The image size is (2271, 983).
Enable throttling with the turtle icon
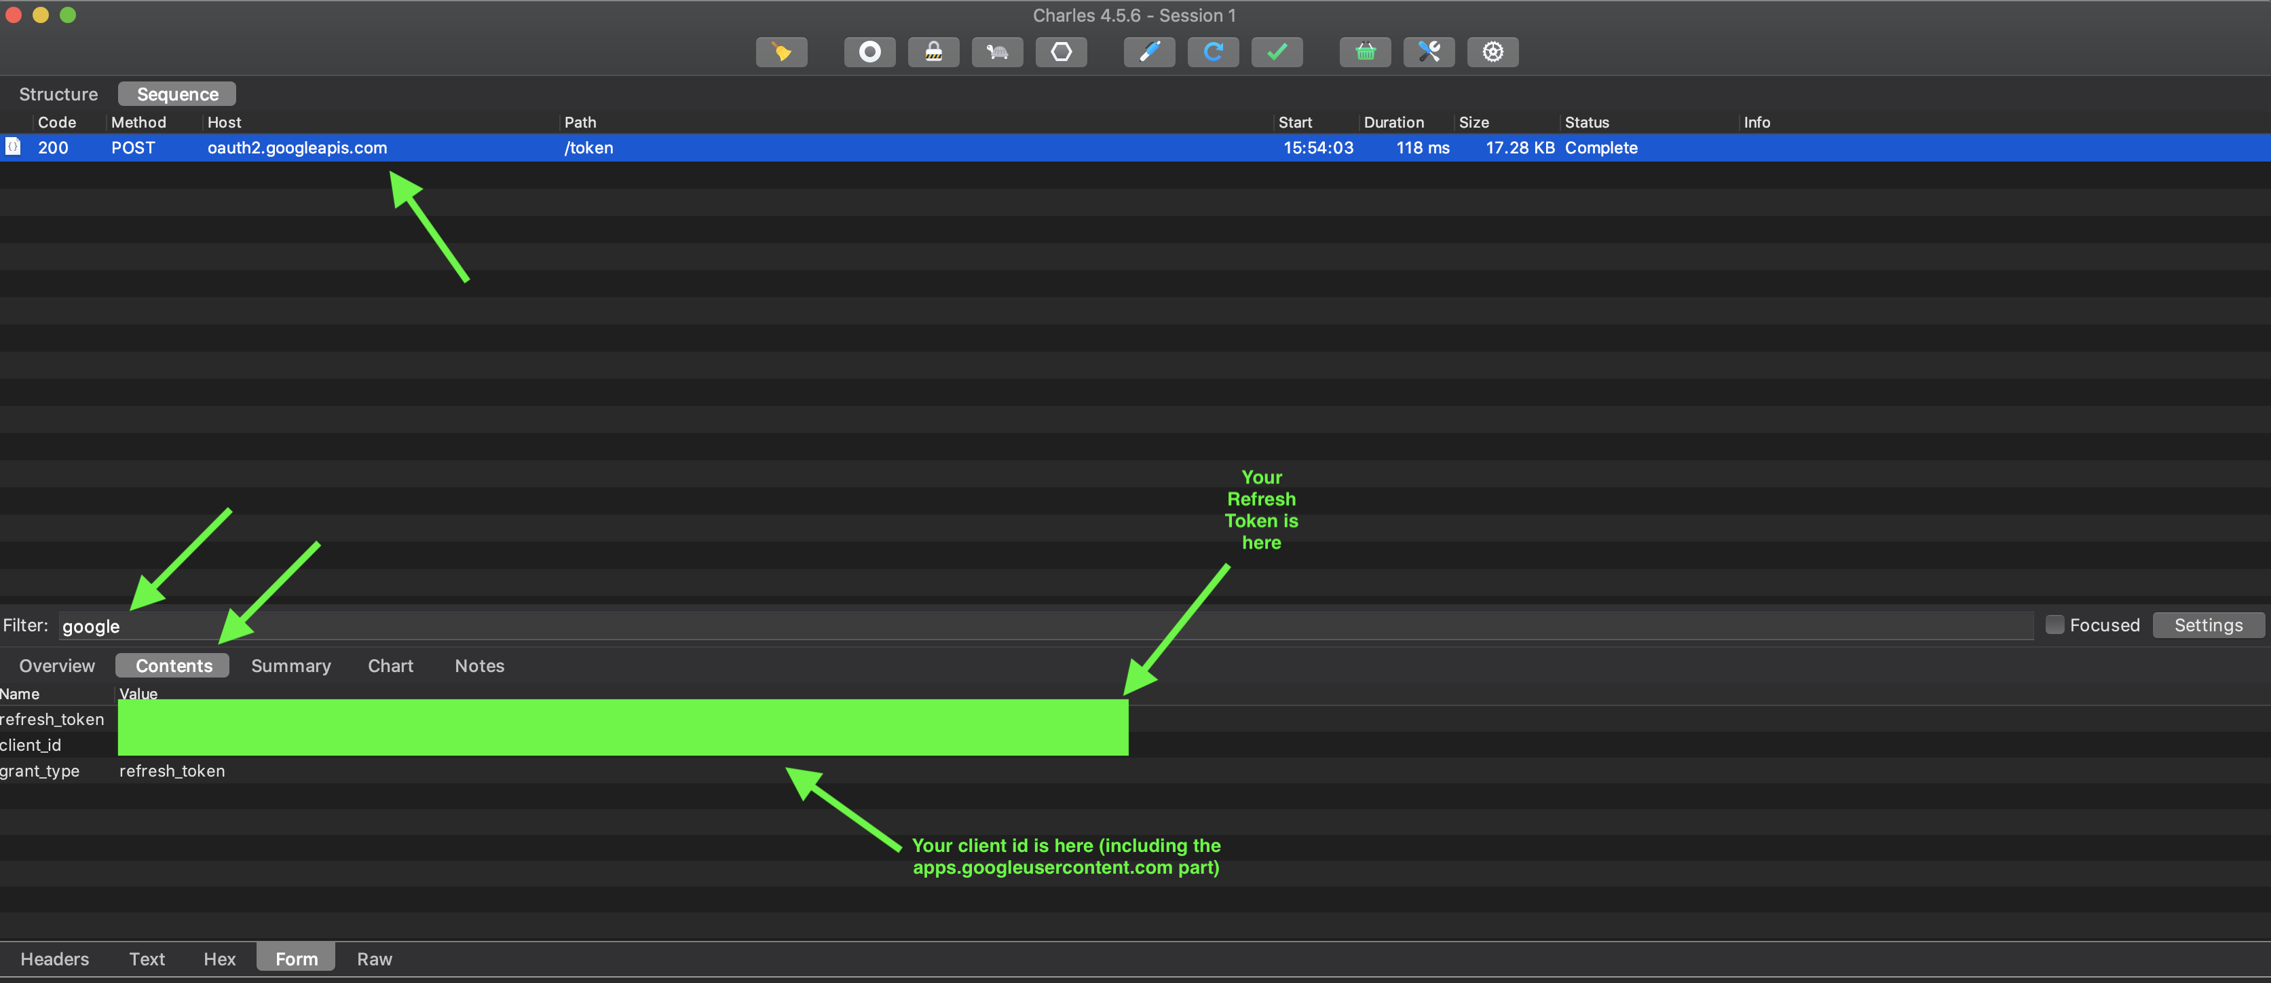coord(997,52)
